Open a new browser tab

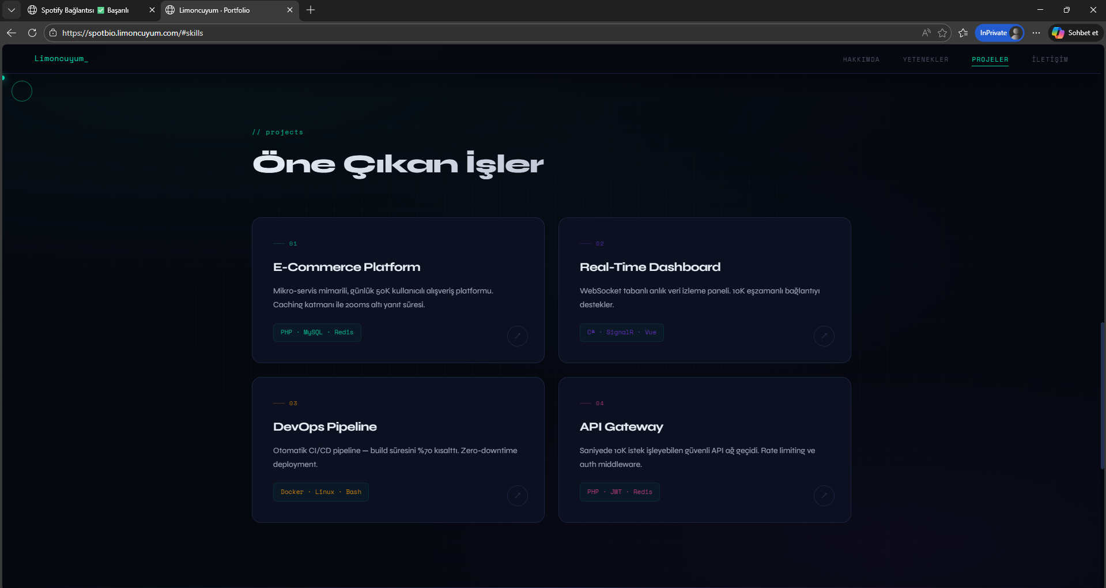[x=311, y=10]
